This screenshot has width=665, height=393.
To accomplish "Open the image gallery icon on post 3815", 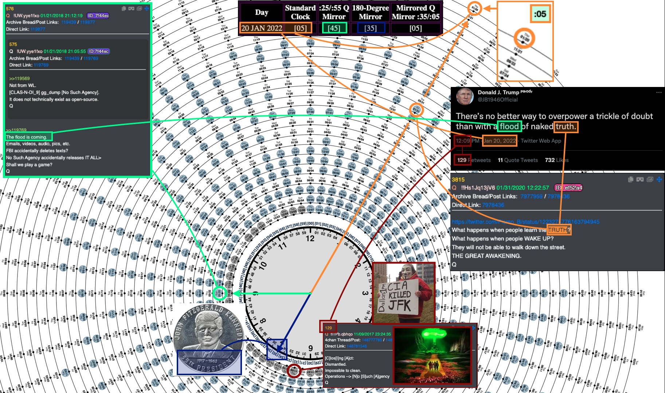I will pyautogui.click(x=650, y=179).
